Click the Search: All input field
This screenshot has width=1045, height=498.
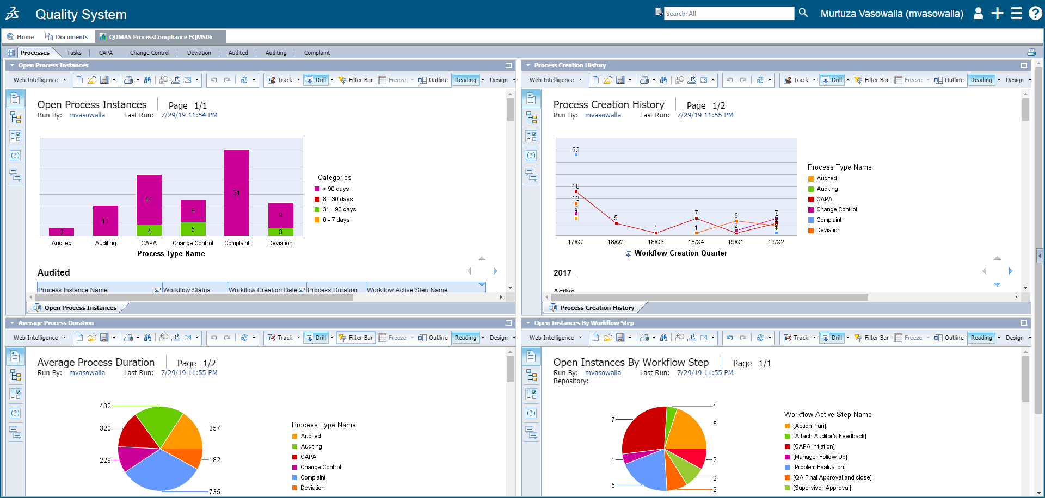(x=728, y=14)
